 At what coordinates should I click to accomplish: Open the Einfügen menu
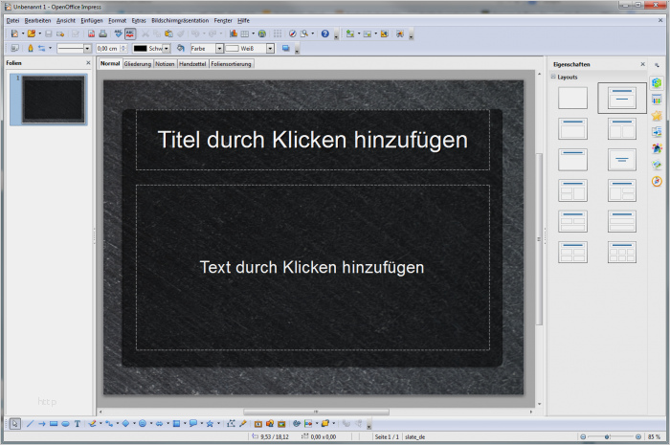(x=92, y=20)
